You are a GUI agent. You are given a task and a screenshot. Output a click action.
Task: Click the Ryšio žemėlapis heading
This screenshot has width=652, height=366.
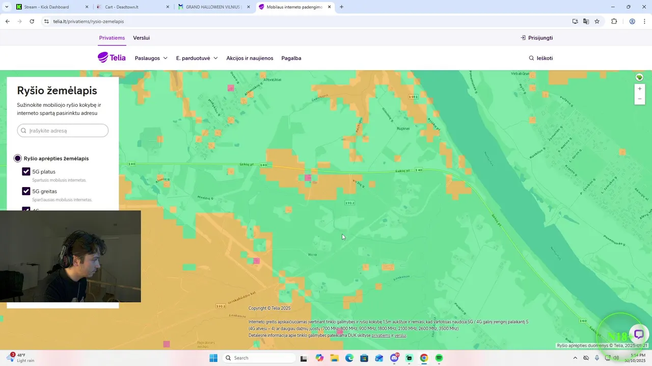point(57,90)
